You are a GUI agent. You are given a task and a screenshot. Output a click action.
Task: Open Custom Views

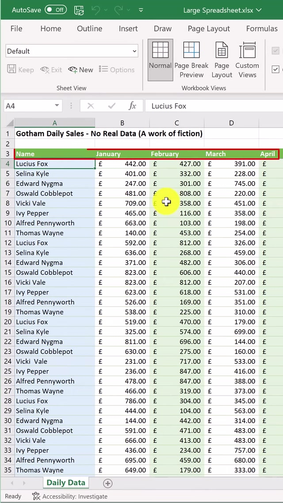tap(247, 60)
